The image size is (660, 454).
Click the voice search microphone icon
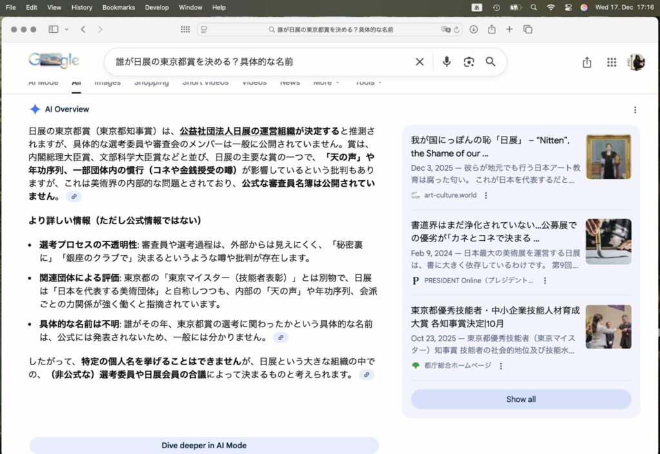click(x=447, y=62)
